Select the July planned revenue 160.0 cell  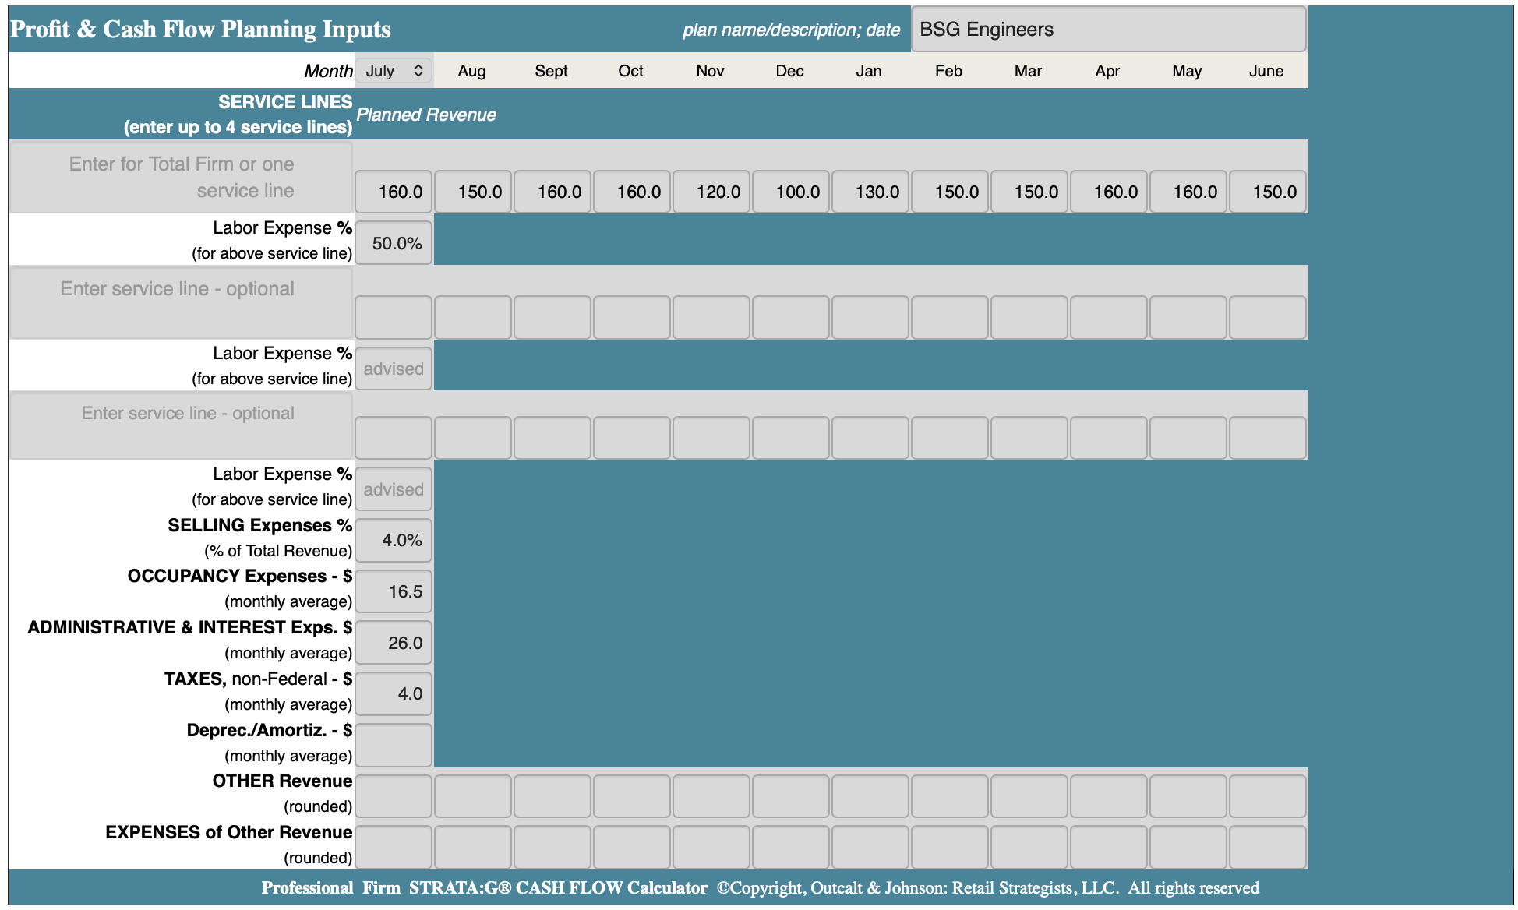pyautogui.click(x=394, y=192)
